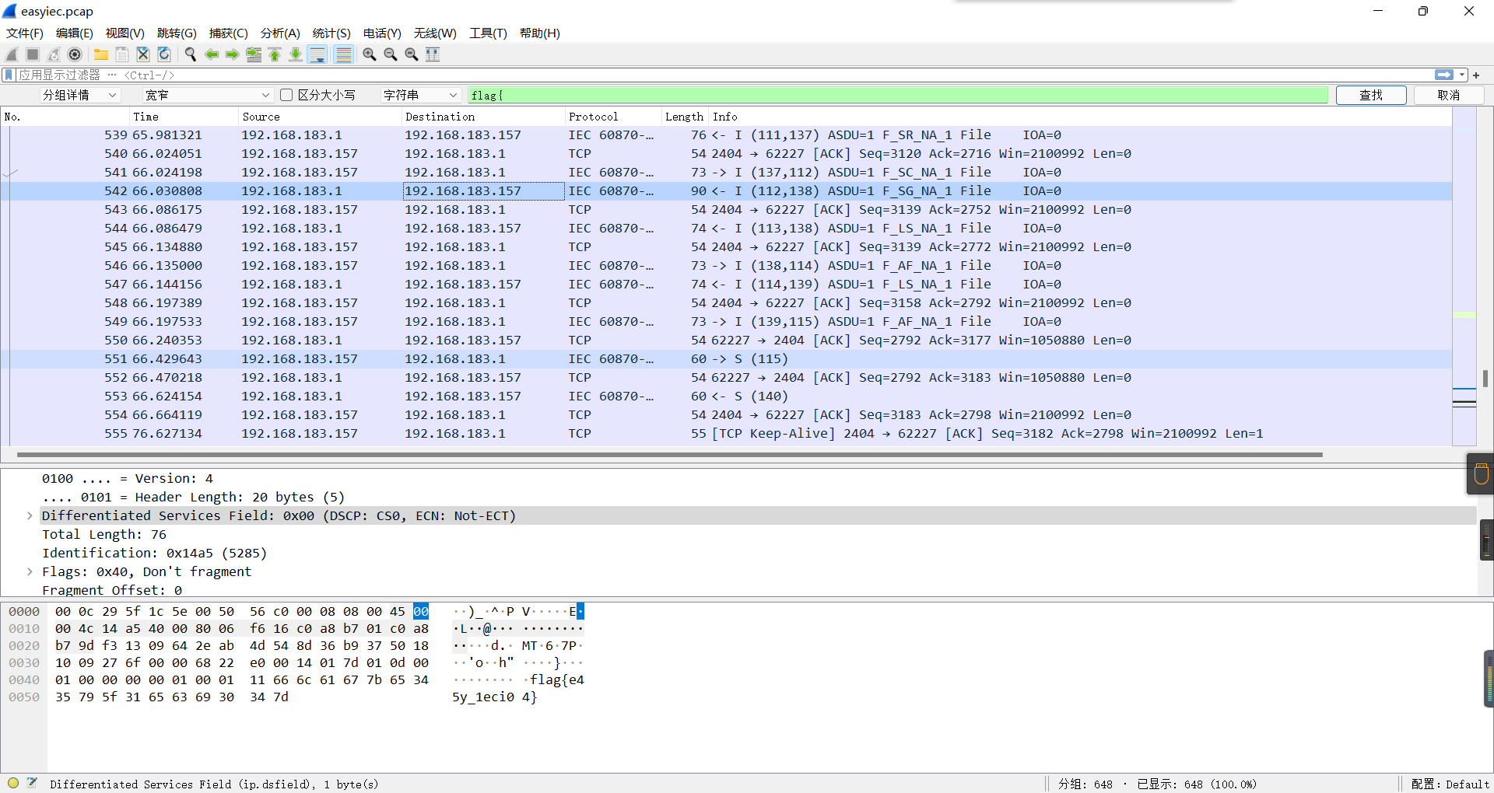Apply display filter arrow button
The image size is (1494, 793).
pos(1444,75)
